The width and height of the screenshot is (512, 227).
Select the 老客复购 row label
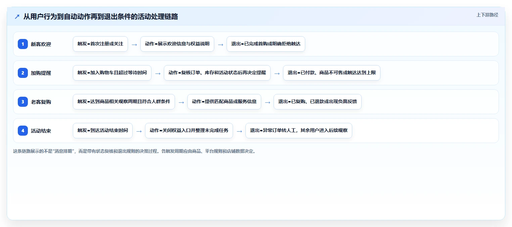tap(41, 102)
